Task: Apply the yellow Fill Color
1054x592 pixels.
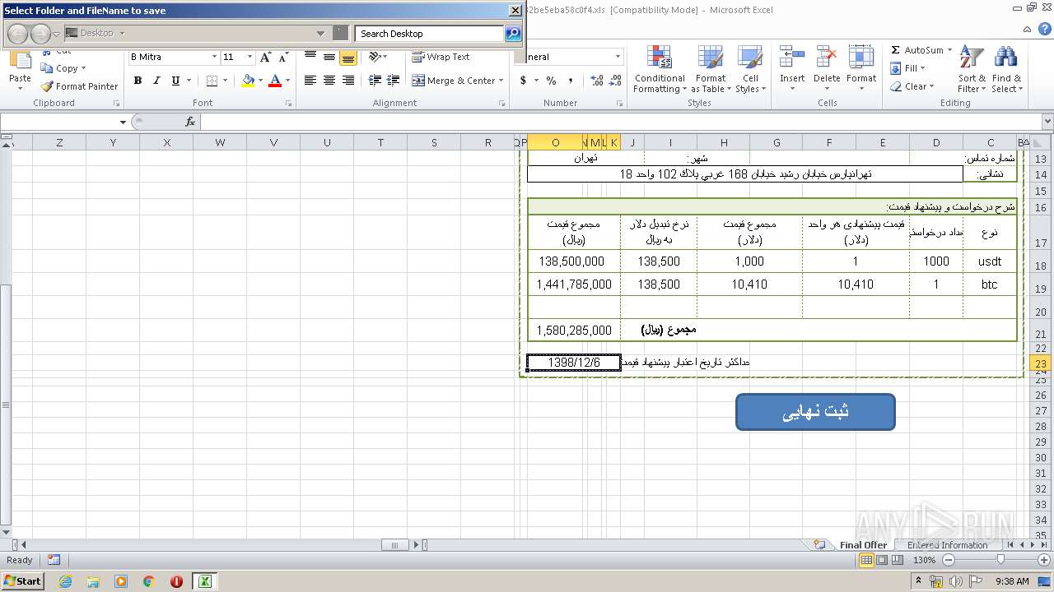Action: (x=248, y=81)
